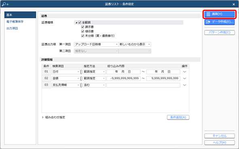Open 範囲指定 method dropdown in row 02
This screenshot has height=149, width=239.
[94, 78]
